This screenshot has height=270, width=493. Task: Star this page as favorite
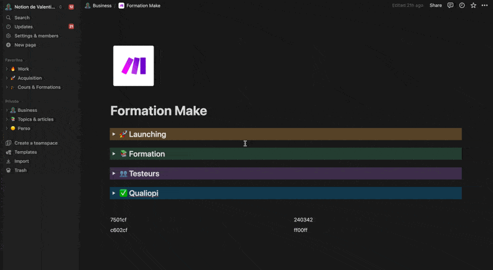[473, 6]
